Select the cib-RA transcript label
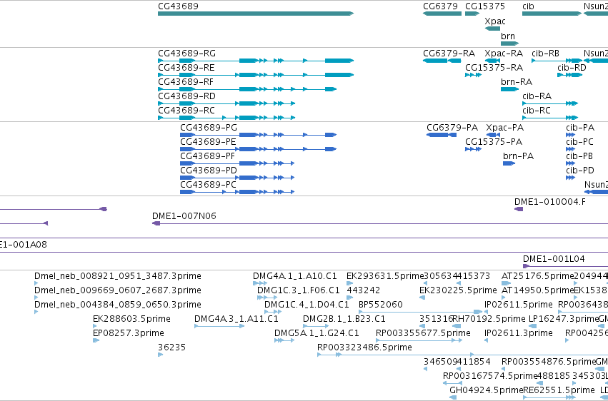The height and width of the screenshot is (401, 608). tap(537, 96)
